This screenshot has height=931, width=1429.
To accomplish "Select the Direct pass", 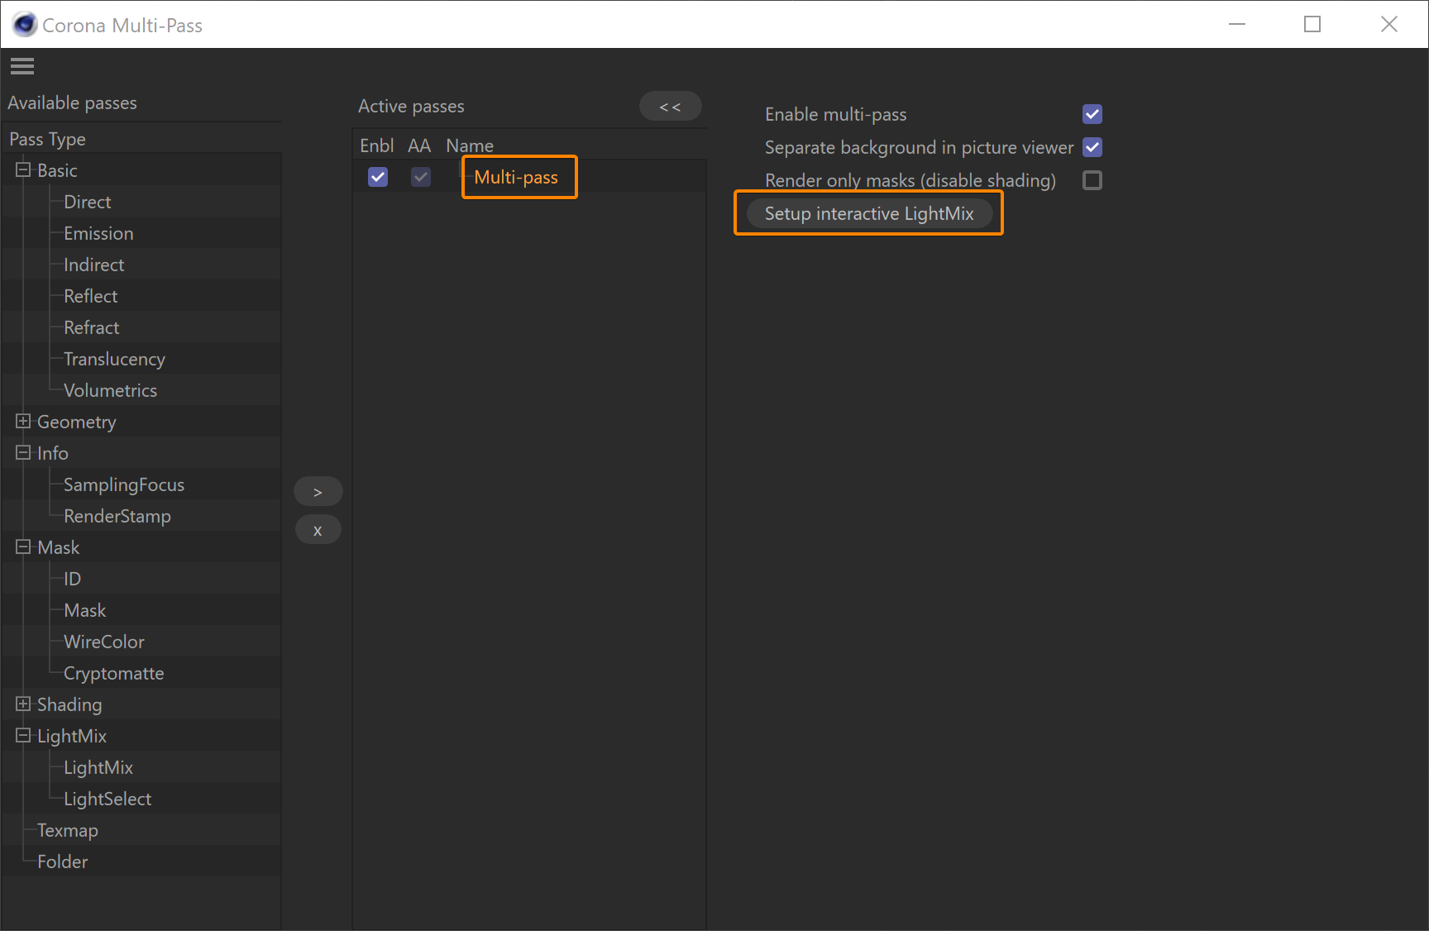I will pyautogui.click(x=87, y=202).
